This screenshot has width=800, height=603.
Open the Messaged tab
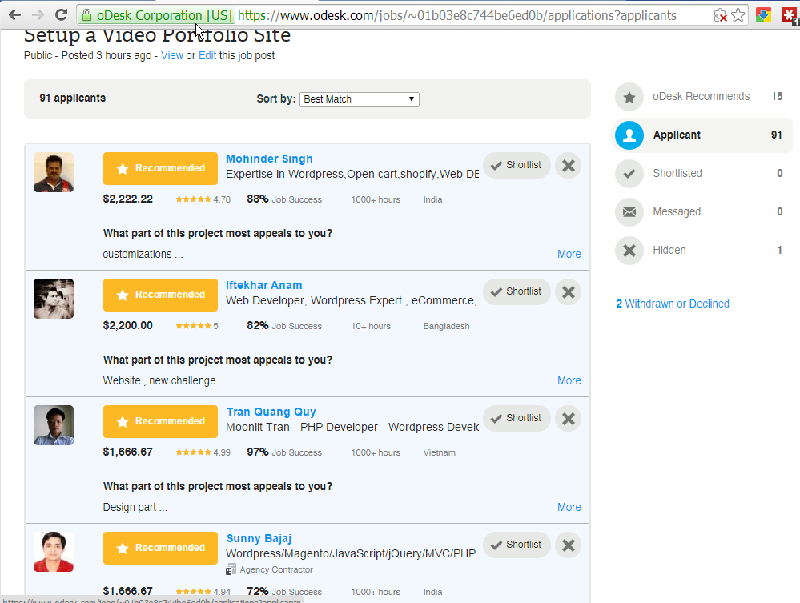[x=701, y=211]
